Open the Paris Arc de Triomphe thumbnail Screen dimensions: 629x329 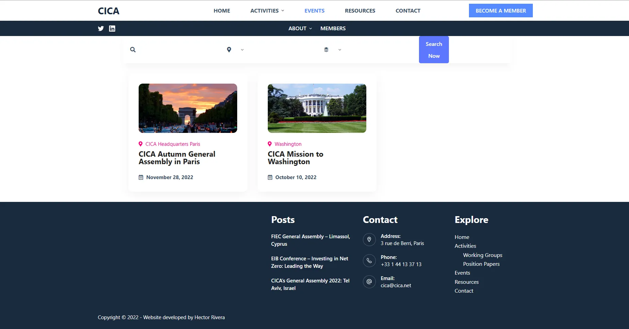pyautogui.click(x=188, y=108)
